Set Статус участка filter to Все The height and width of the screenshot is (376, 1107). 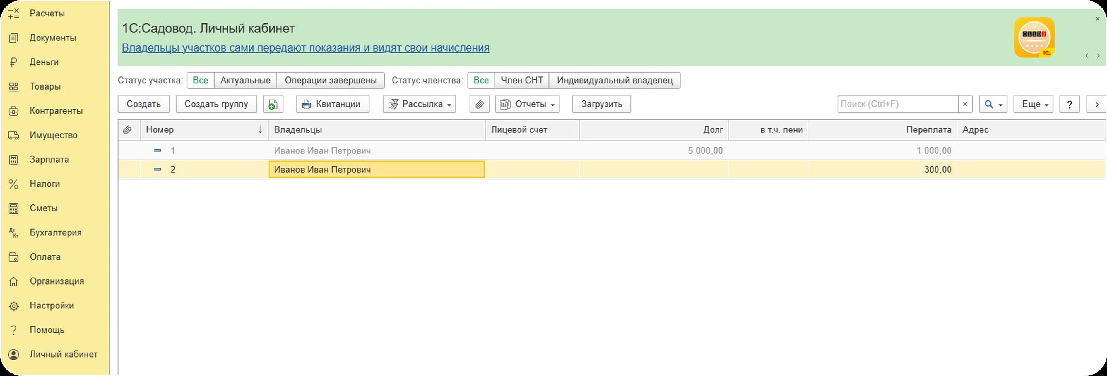pyautogui.click(x=200, y=80)
